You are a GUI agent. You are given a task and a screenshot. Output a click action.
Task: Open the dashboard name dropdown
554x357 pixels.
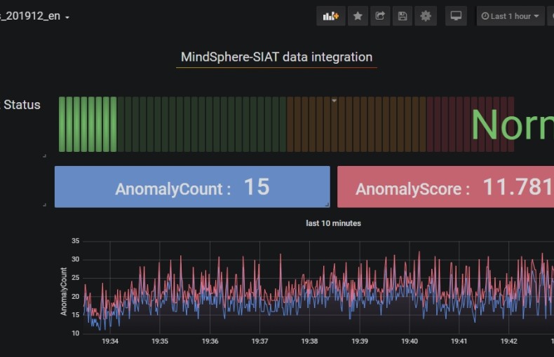pos(67,17)
